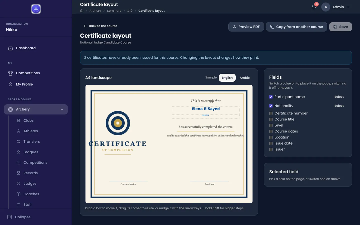Enable the Course title field
The width and height of the screenshot is (360, 225).
271,119
